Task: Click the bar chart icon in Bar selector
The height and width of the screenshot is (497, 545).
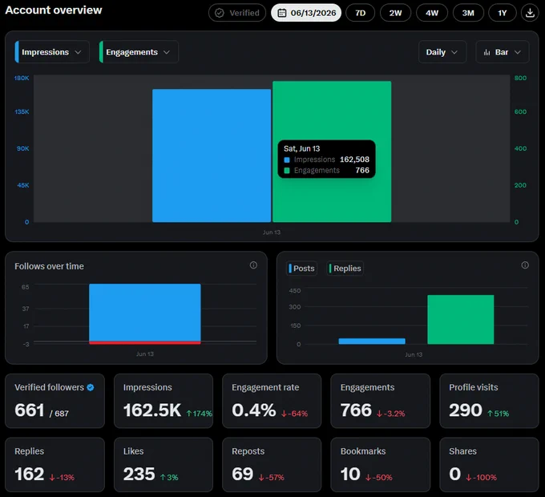Action: [x=486, y=52]
